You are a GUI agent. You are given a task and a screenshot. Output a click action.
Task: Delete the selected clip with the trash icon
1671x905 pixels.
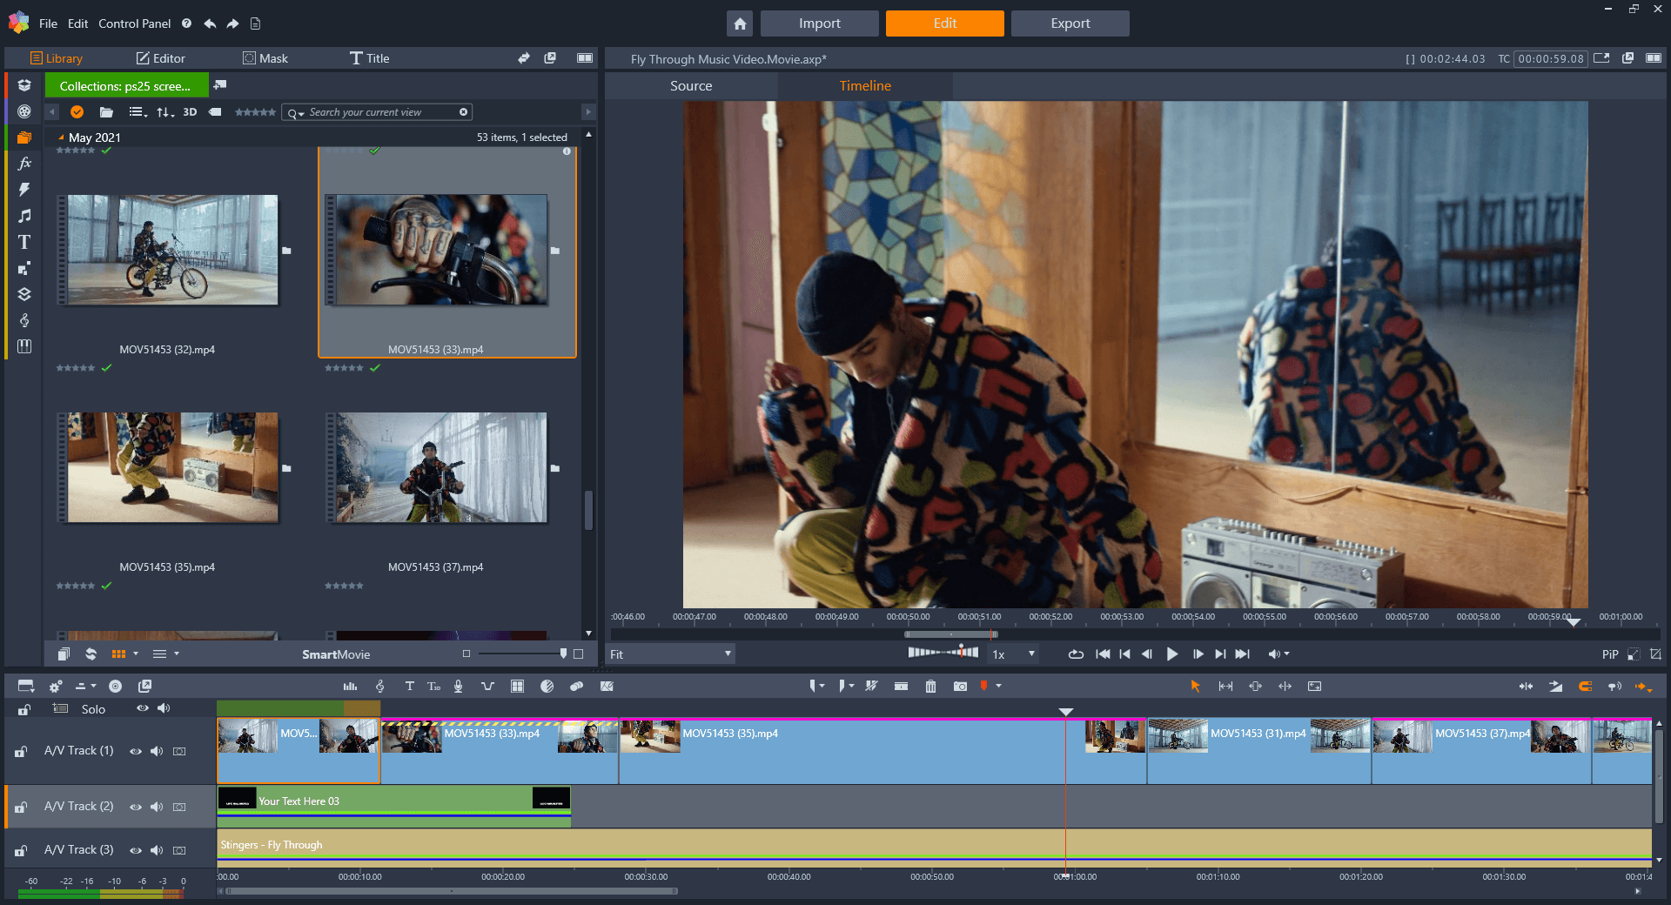[x=930, y=687]
